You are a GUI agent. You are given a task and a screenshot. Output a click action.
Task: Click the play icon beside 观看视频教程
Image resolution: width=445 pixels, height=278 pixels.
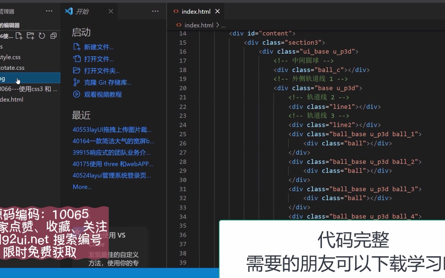[x=76, y=94]
